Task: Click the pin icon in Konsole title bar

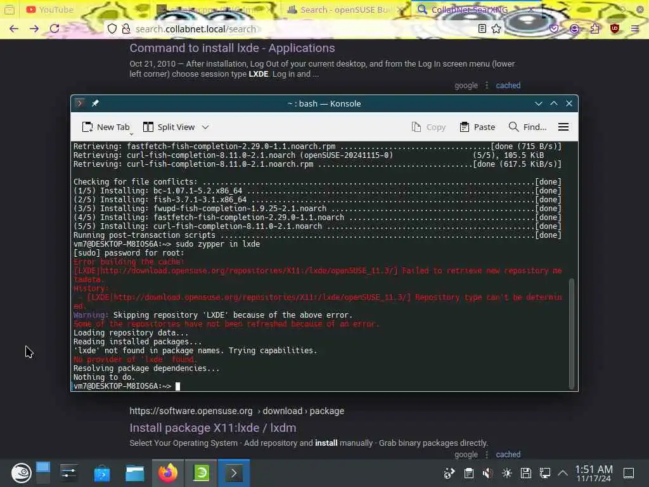Action: point(95,103)
